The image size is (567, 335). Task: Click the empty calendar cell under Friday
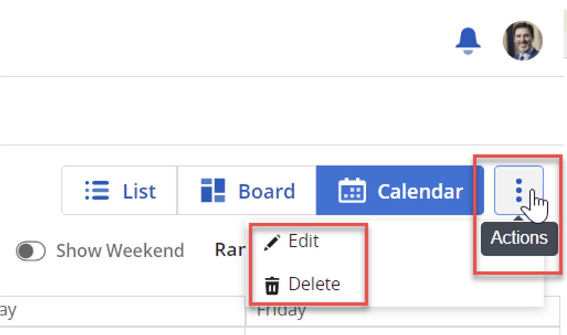click(x=402, y=331)
